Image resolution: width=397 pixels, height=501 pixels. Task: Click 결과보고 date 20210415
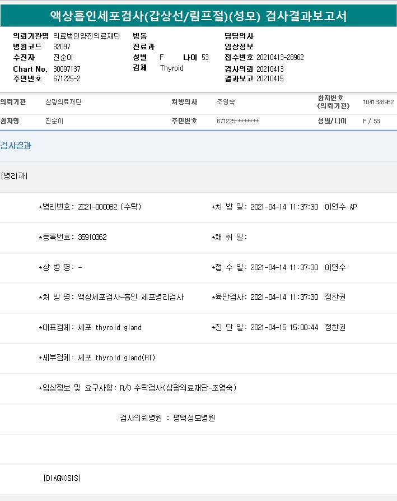click(x=270, y=79)
